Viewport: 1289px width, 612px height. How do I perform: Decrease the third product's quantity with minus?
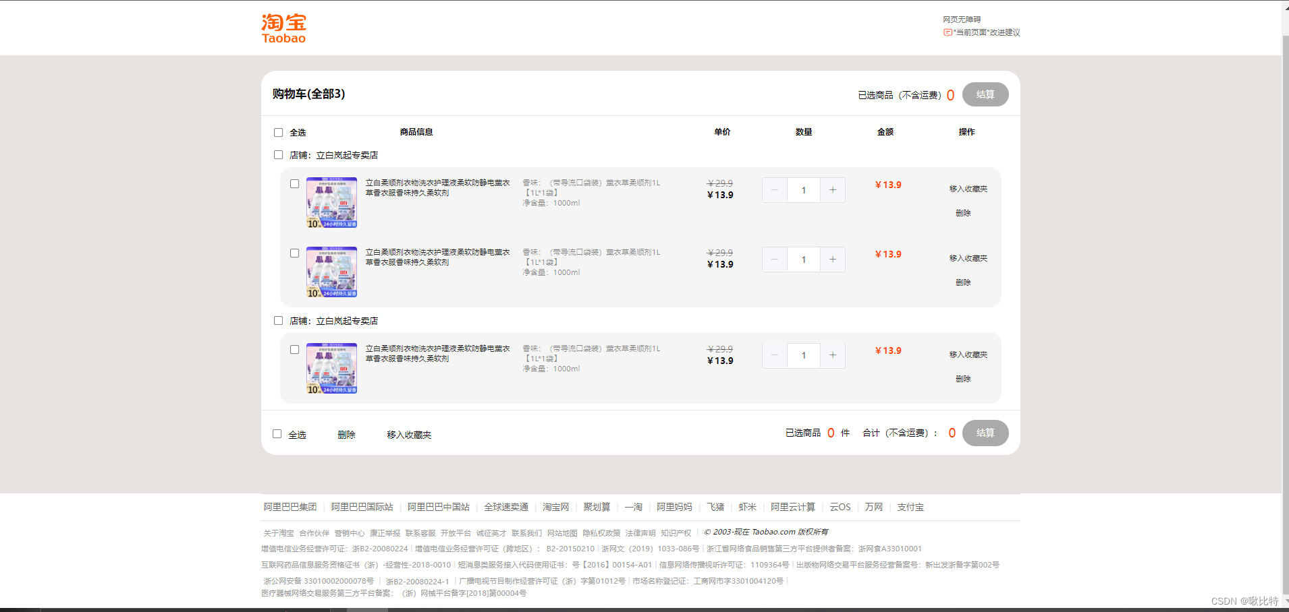[775, 355]
